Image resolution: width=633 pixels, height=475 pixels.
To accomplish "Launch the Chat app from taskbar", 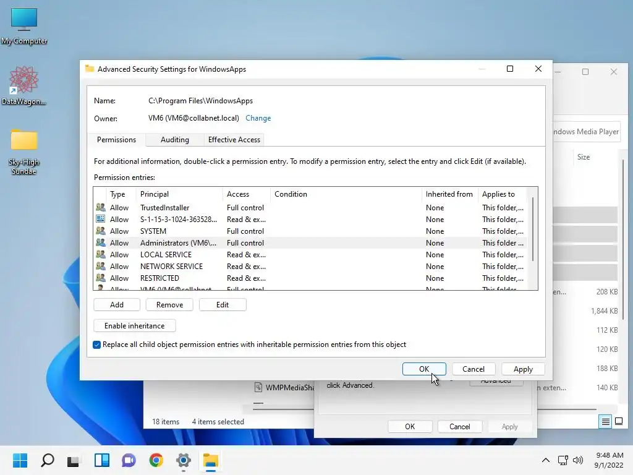I will (x=129, y=460).
